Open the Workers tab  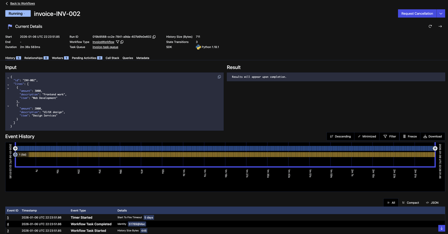60,58
